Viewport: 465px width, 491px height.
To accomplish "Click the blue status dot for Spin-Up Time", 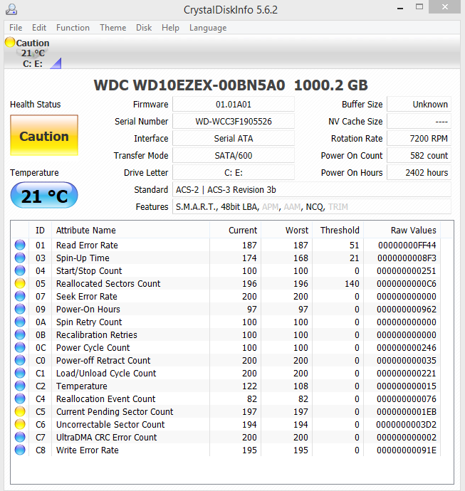I will tap(20, 258).
